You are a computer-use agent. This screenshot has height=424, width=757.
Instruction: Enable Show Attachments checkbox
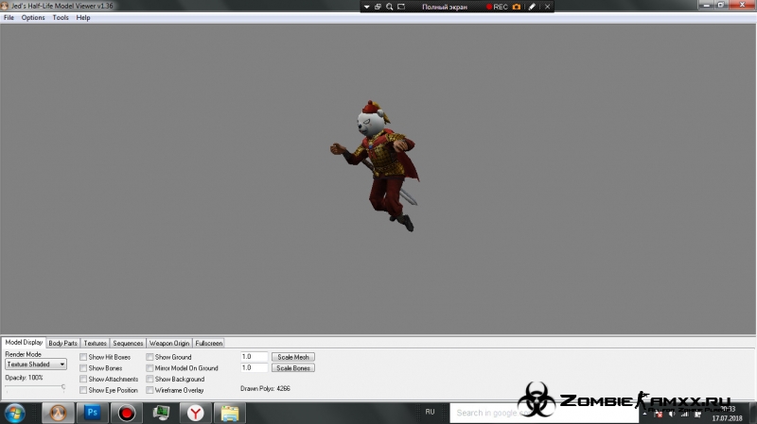[x=83, y=380]
